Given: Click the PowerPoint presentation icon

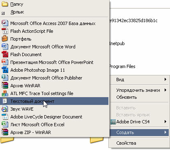Looking at the screenshot, I should 5,62.
